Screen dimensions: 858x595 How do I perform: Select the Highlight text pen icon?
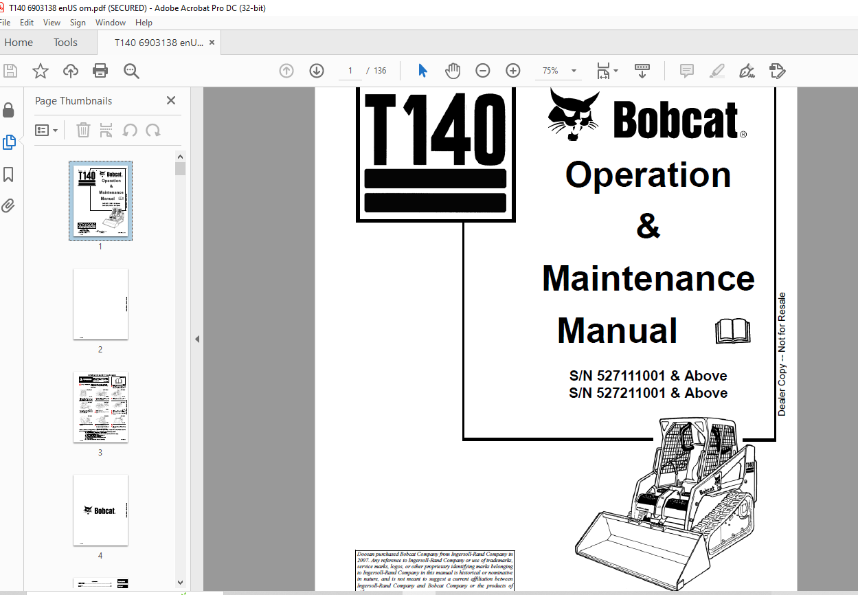[x=716, y=71]
